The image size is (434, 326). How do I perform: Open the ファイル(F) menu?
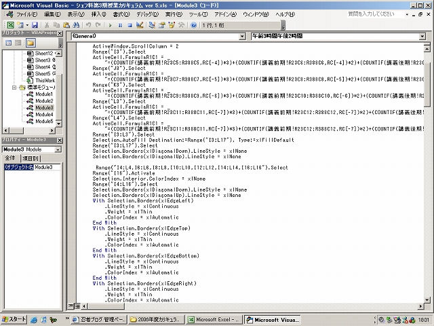coord(27,14)
